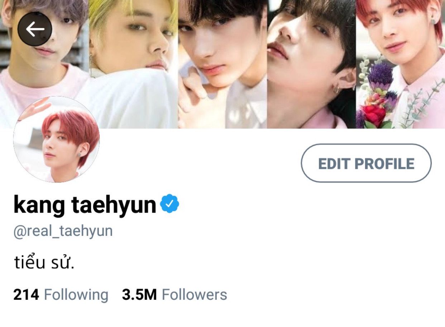The width and height of the screenshot is (445, 327).
Task: Click the 3.5M follower count number
Action: click(x=139, y=295)
